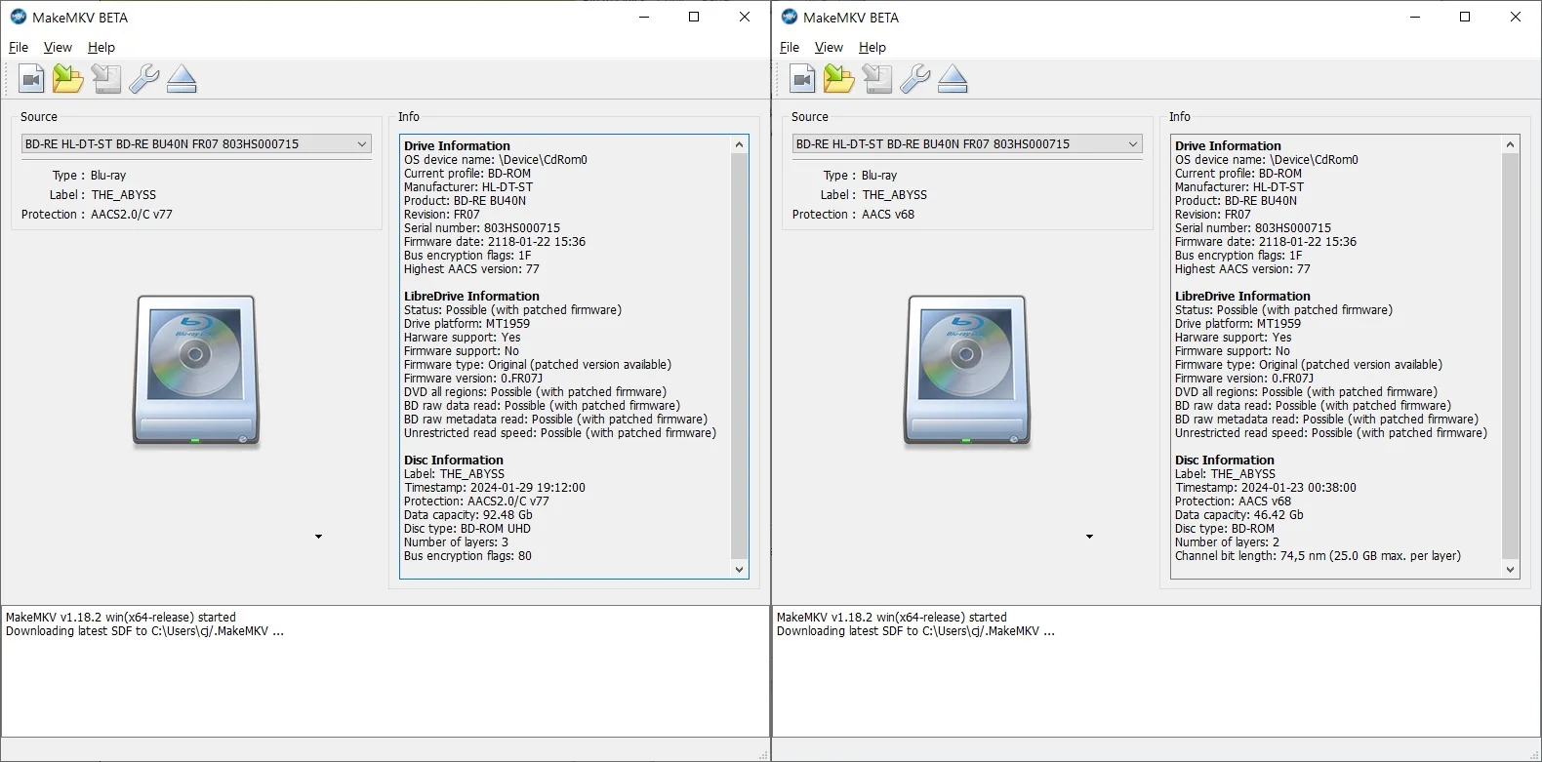Click "Drive Information" heading in left window
Viewport: 1542px width, 762px height.
coord(457,146)
